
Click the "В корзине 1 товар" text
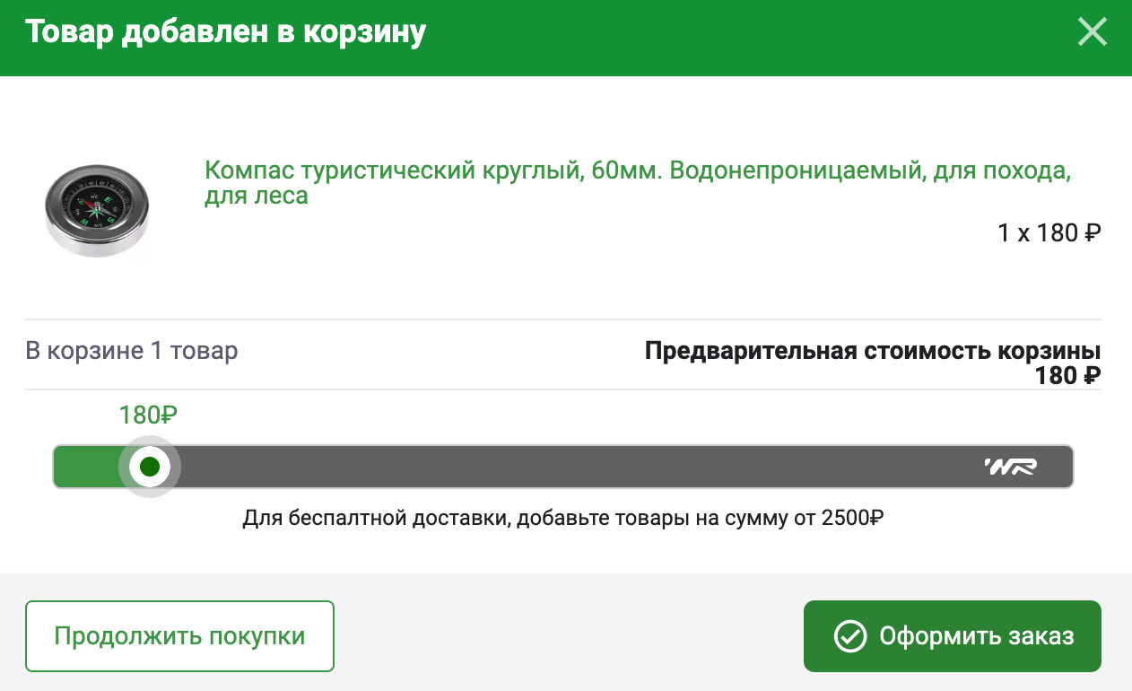point(132,350)
